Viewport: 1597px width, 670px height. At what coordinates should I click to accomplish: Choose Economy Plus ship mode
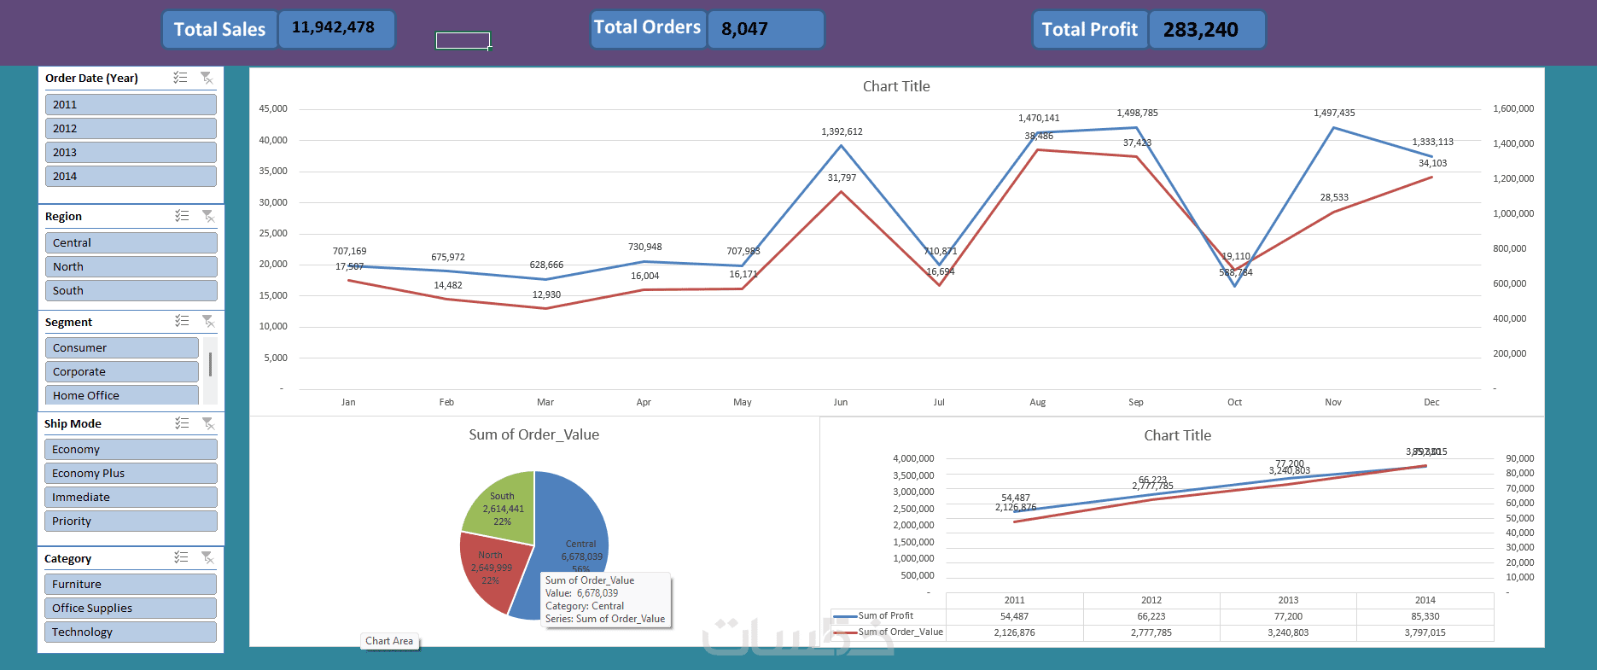click(131, 473)
